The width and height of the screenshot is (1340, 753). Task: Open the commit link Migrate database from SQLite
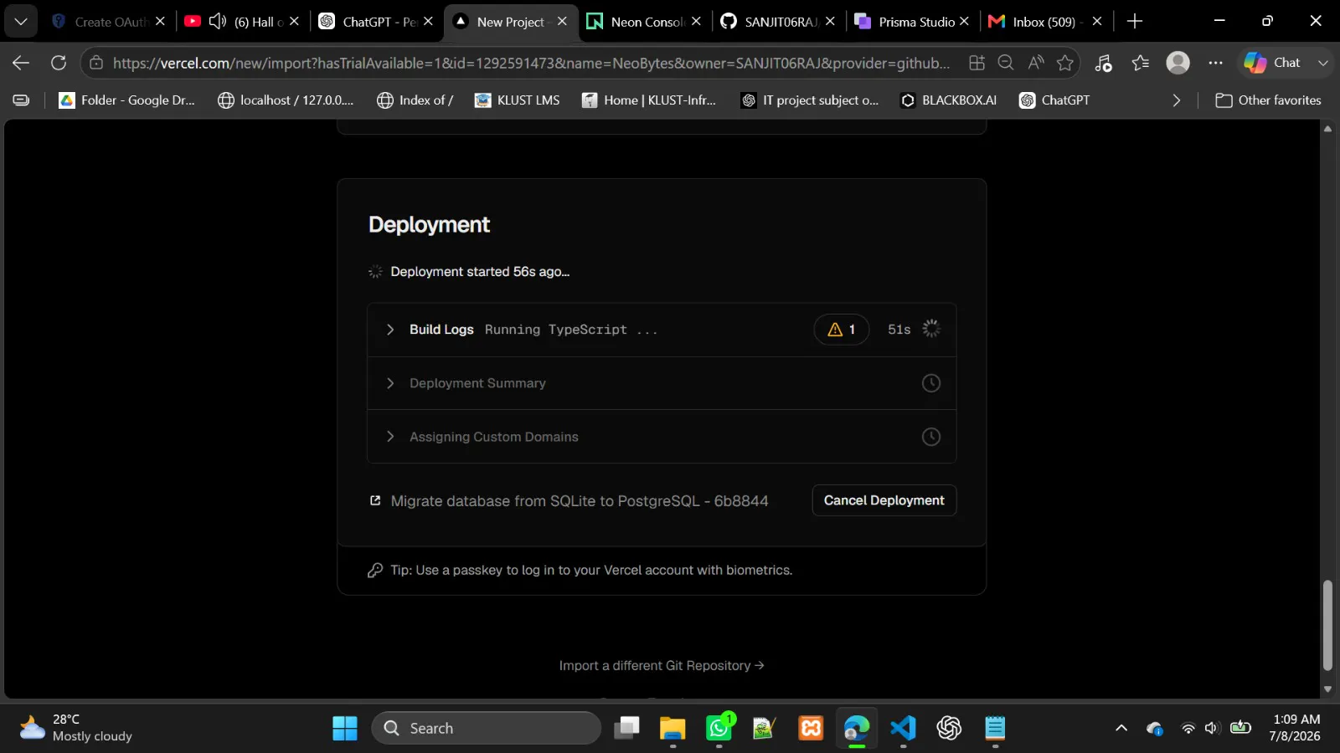pos(580,501)
